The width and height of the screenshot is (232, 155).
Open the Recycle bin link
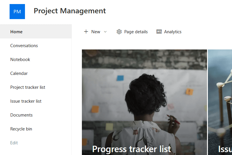click(x=21, y=129)
